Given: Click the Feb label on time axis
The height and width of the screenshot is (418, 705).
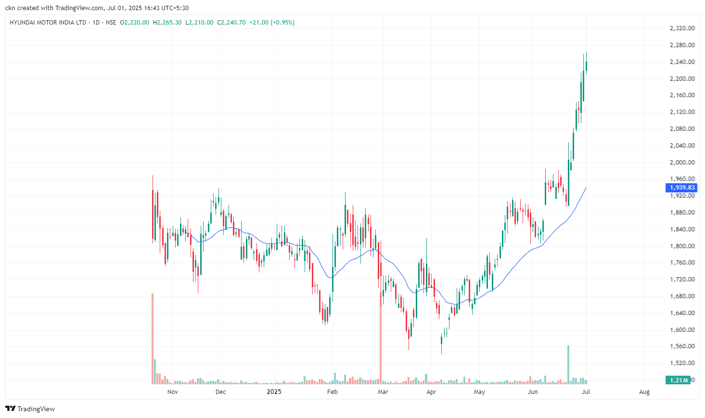Looking at the screenshot, I should tap(332, 392).
